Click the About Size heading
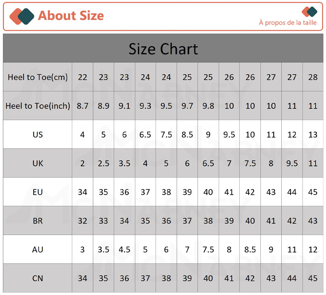The image size is (326, 295). pos(71,16)
